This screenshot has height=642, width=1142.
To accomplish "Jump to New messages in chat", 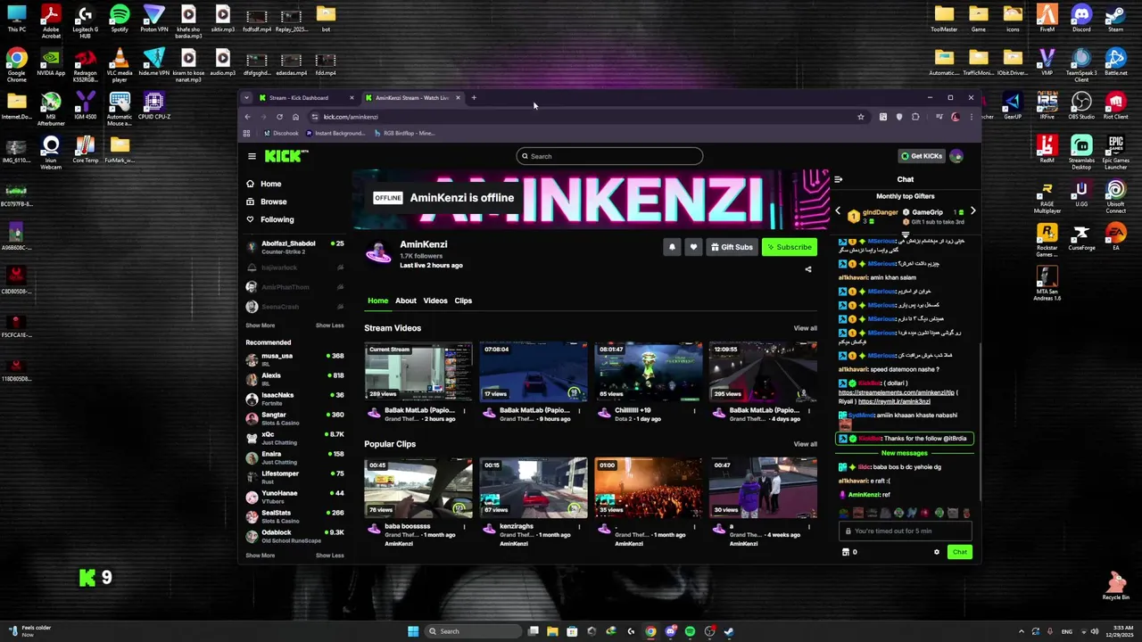I will (x=905, y=453).
